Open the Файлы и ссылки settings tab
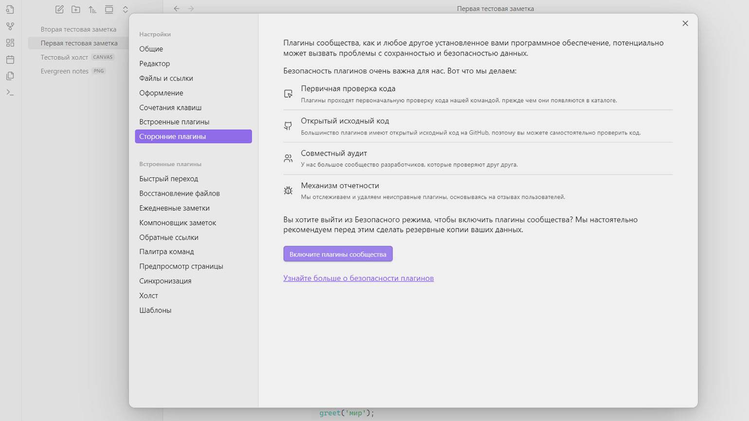Screen dimensions: 749x421 tap(194, 78)
